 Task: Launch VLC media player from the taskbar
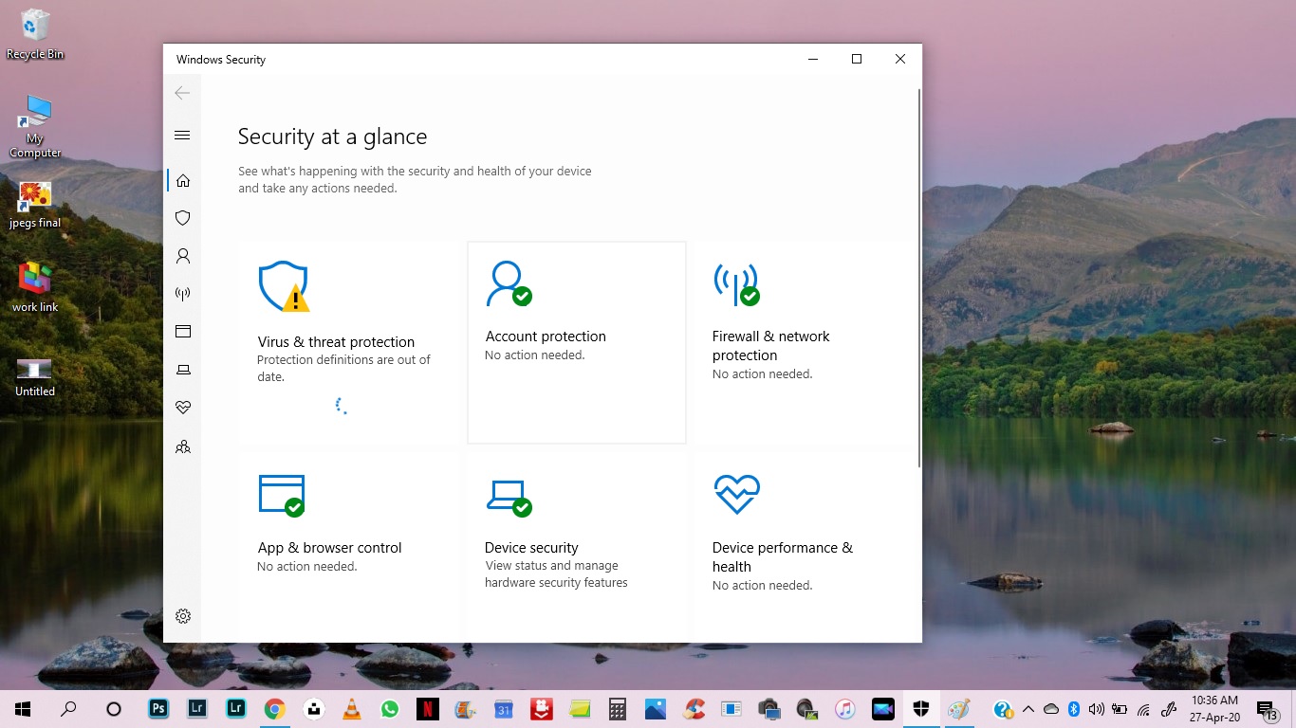[351, 709]
